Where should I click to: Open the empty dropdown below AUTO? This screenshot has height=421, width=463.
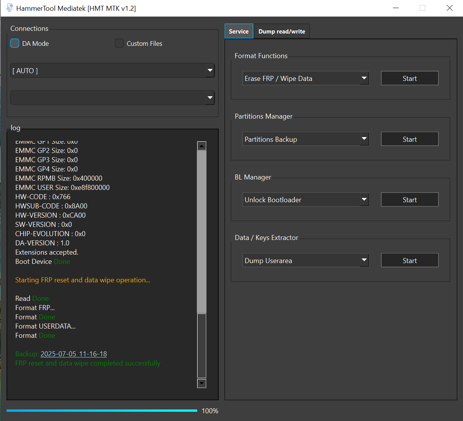(112, 97)
